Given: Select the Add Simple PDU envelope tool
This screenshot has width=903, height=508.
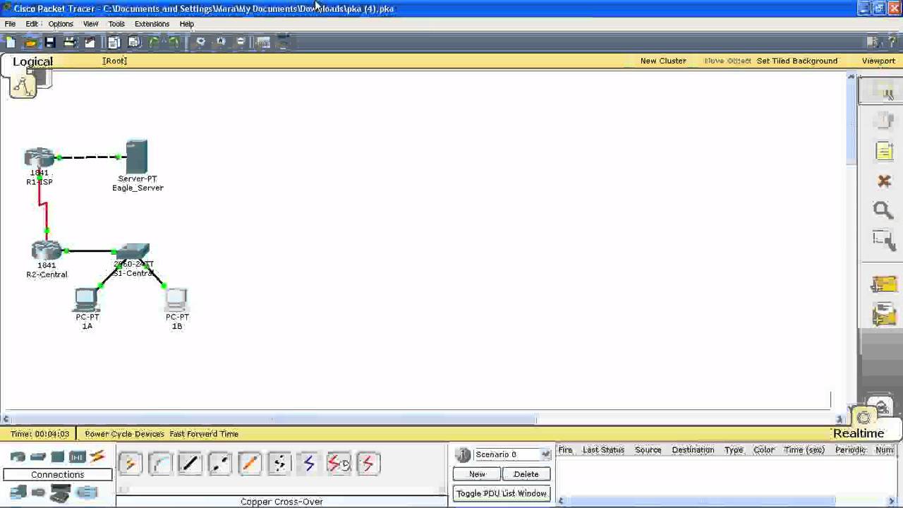Looking at the screenshot, I should 884,284.
